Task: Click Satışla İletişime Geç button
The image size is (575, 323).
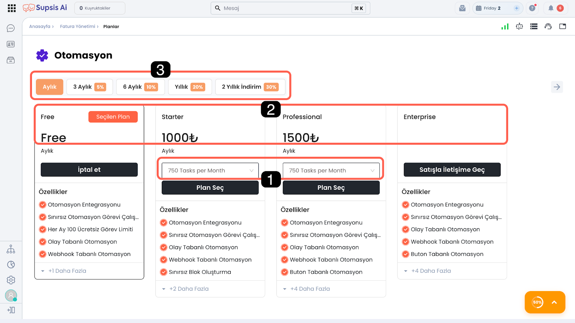Action: click(452, 170)
